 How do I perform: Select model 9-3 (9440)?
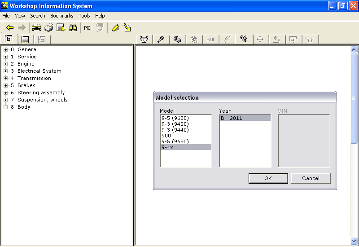point(186,130)
